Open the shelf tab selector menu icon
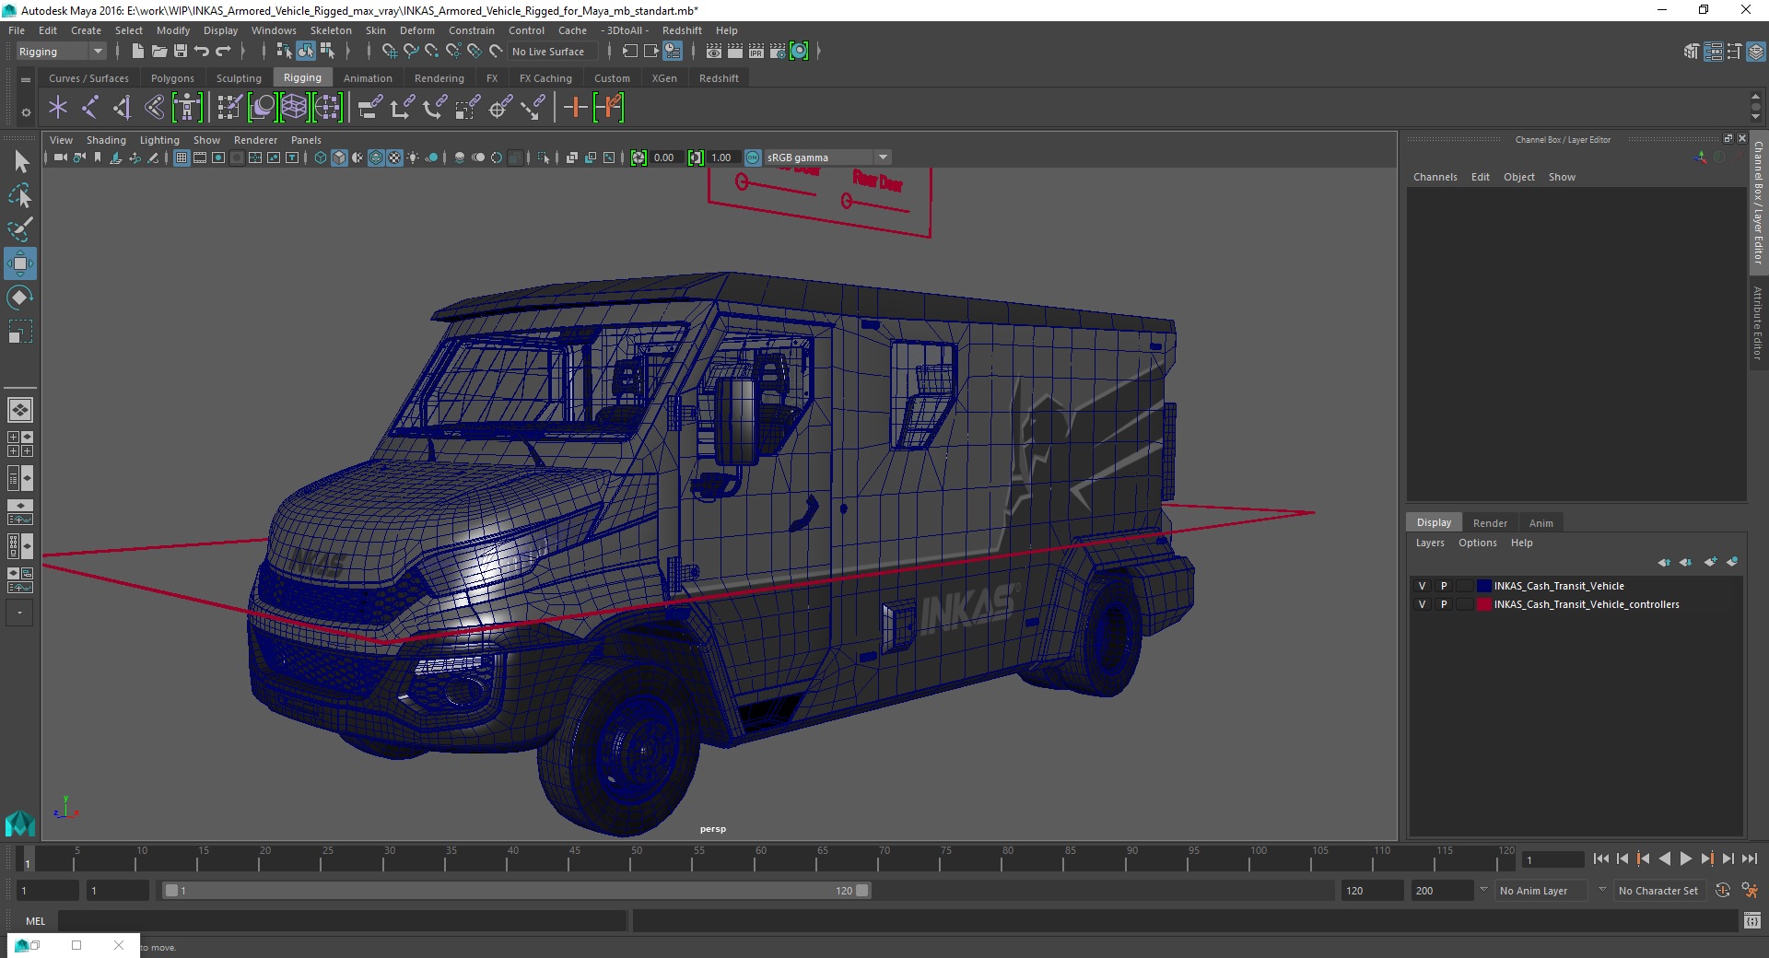The height and width of the screenshot is (958, 1769). (x=26, y=80)
